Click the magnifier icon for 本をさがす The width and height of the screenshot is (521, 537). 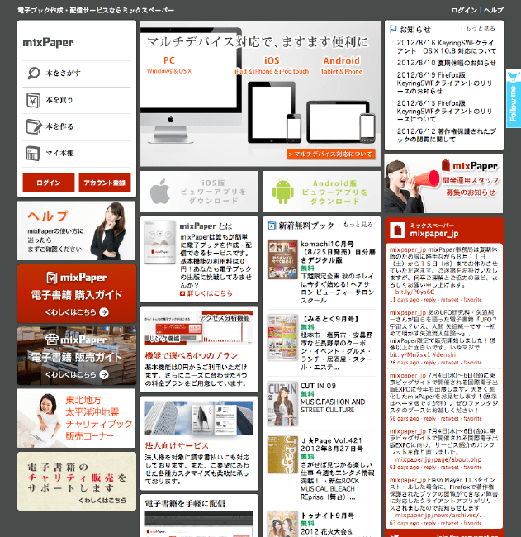coord(34,73)
